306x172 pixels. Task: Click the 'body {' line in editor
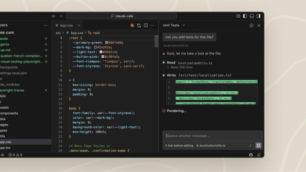tap(75, 108)
